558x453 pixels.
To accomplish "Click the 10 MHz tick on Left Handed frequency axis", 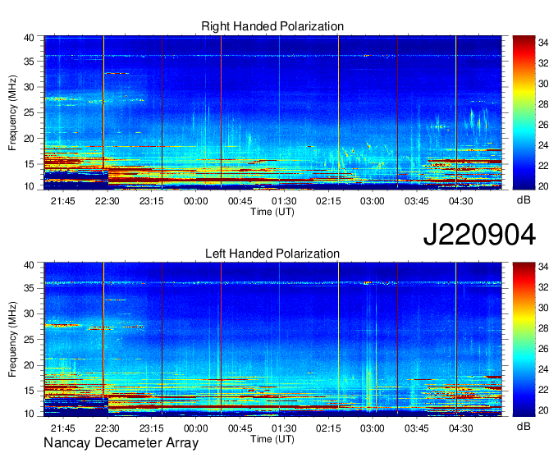I will coord(29,414).
